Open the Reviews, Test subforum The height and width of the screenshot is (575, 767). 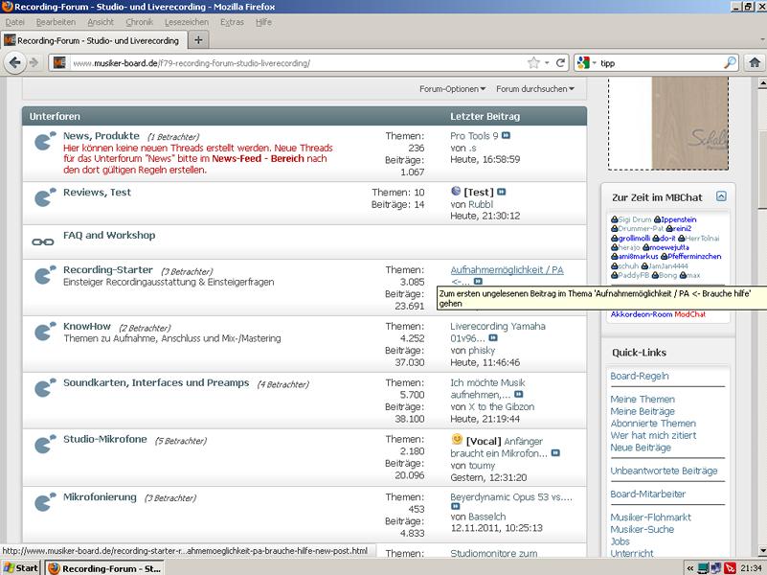point(97,192)
